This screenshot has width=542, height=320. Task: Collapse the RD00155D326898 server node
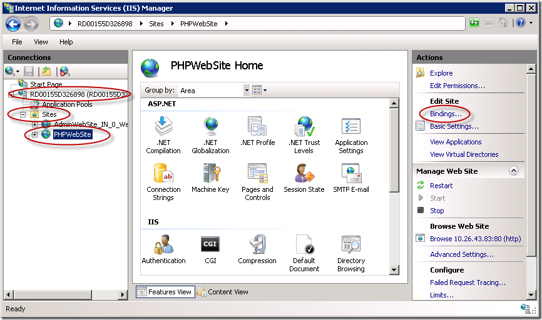click(11, 94)
